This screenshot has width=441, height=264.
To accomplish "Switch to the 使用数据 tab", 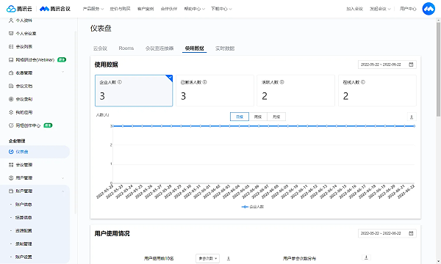I will coord(194,48).
